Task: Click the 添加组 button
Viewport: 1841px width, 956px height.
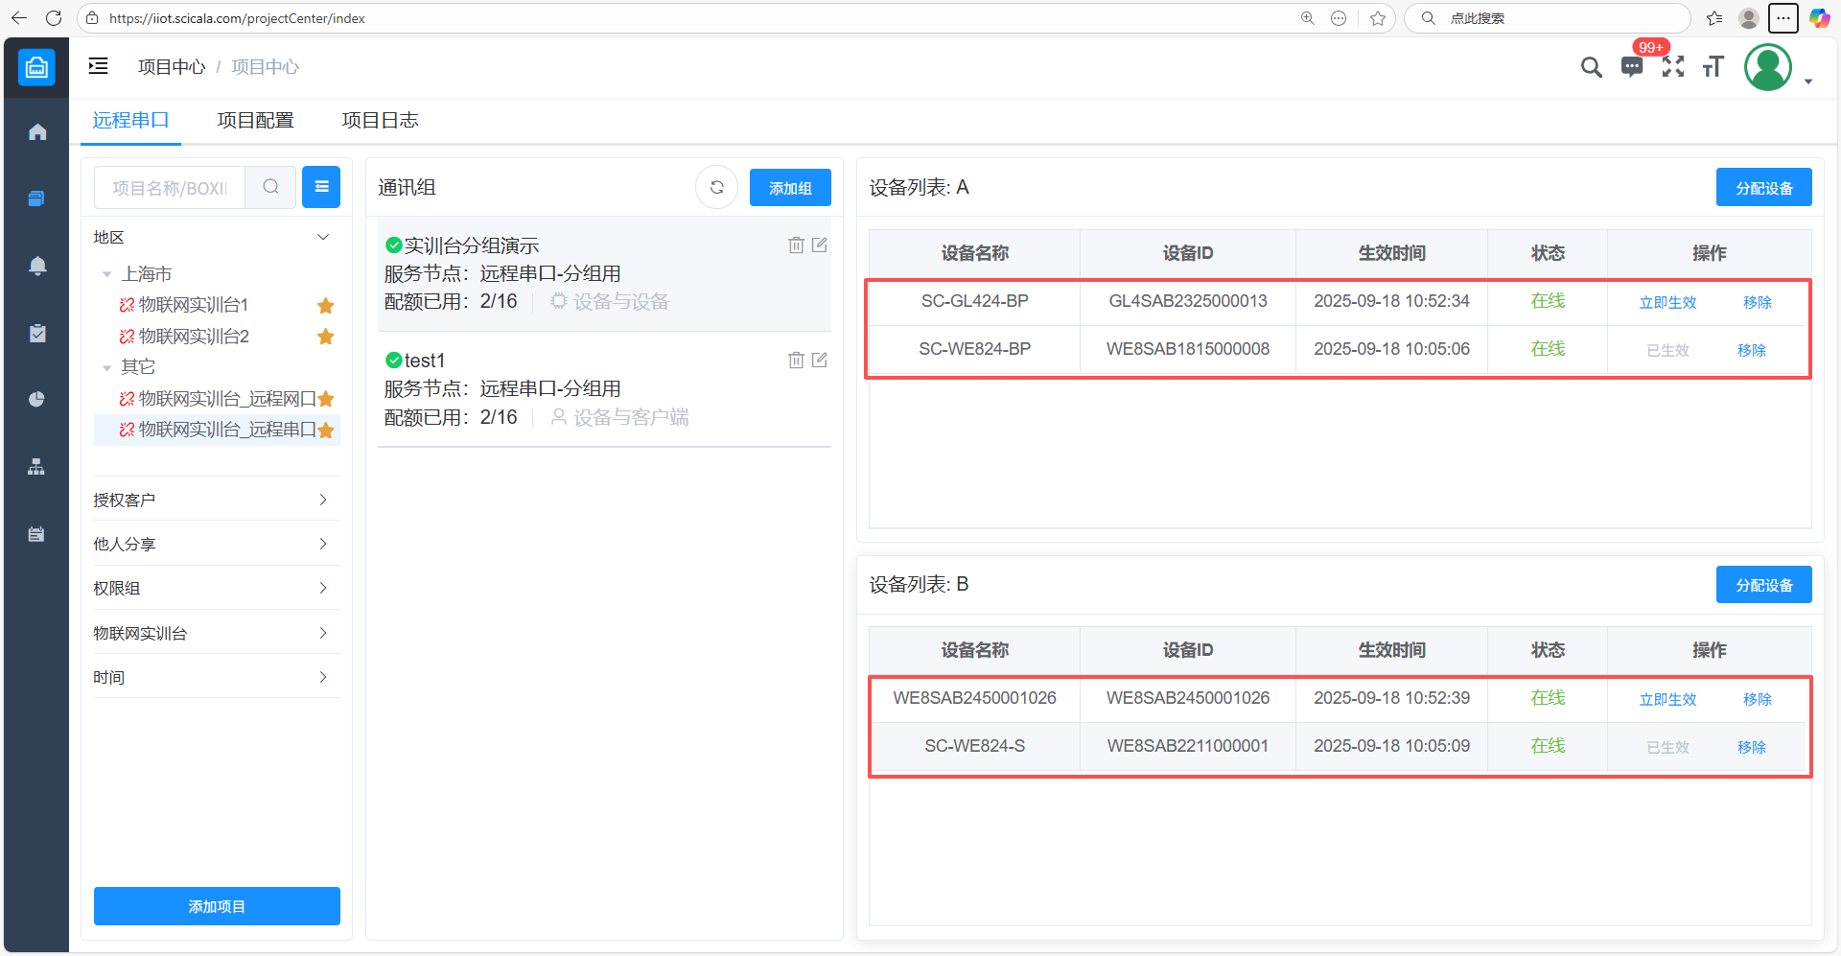Action: pos(790,188)
